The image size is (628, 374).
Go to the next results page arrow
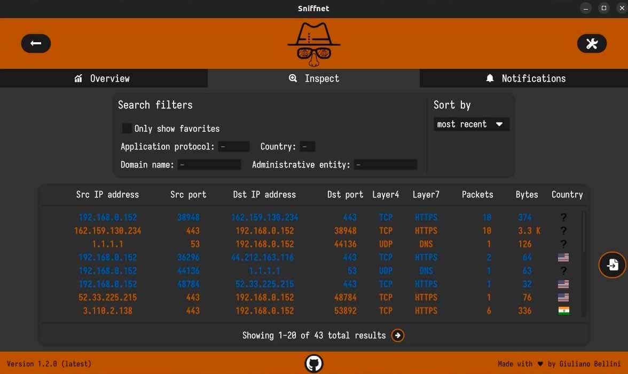(x=397, y=335)
